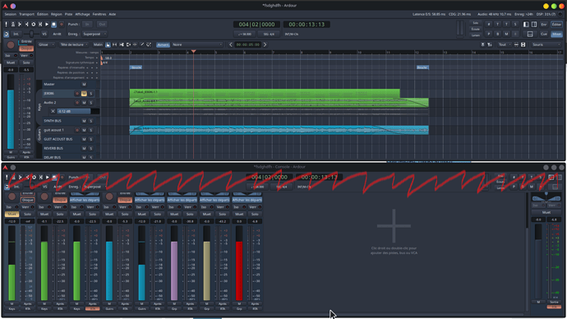Image resolution: width=567 pixels, height=319 pixels.
Task: Open the Tête de lecture dropdown
Action: click(x=74, y=44)
